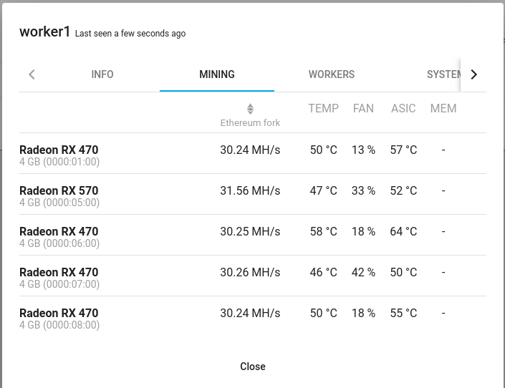The height and width of the screenshot is (388, 505).
Task: Click the Ethereum fork column label
Action: [x=250, y=122]
